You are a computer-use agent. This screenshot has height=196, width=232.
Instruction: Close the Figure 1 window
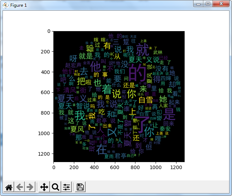coord(221,4)
